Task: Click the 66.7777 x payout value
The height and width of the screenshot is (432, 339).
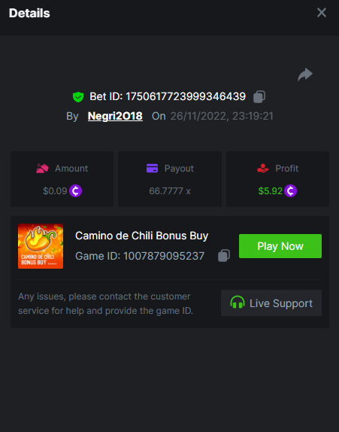Action: click(x=170, y=191)
